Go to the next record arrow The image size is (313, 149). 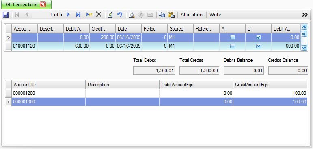click(x=68, y=15)
